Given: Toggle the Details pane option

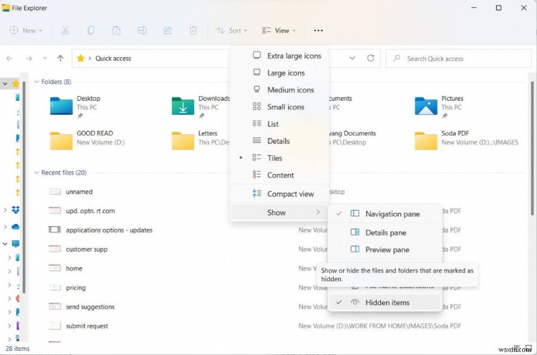Looking at the screenshot, I should (x=385, y=233).
